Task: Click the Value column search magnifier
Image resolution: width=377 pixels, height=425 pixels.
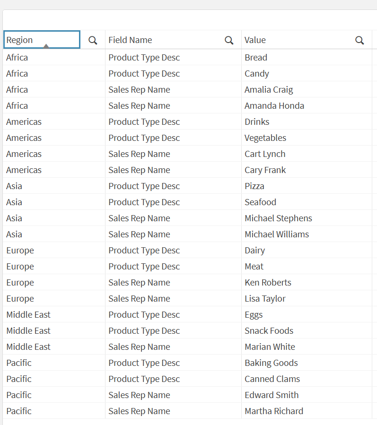Action: click(x=359, y=40)
